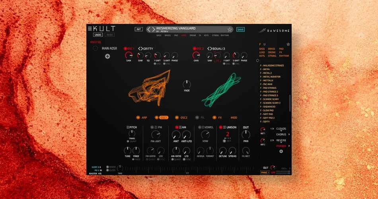
Task: Click the UNDO button
Action: tap(98, 35)
